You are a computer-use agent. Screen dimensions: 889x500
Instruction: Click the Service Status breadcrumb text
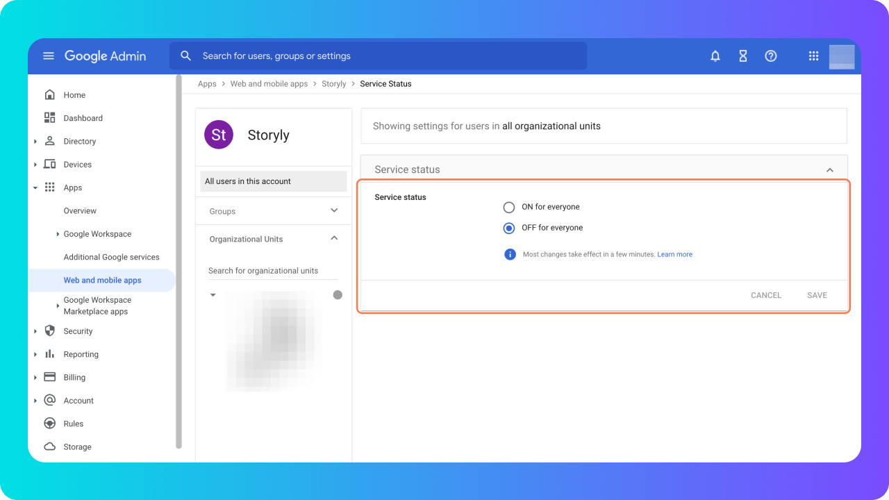(385, 84)
